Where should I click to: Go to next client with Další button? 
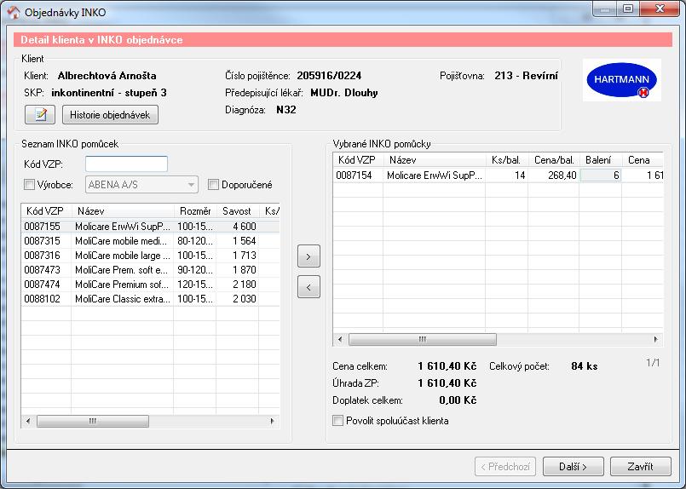point(574,467)
